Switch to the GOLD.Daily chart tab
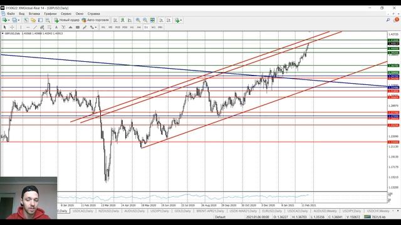This screenshot has height=225, width=401. (x=182, y=211)
